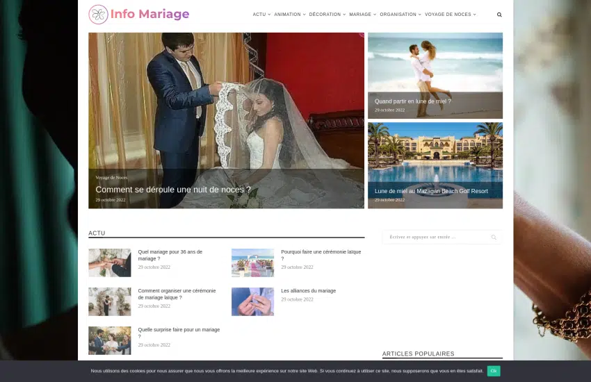Expand the Actu menu dropdown

[x=261, y=15]
